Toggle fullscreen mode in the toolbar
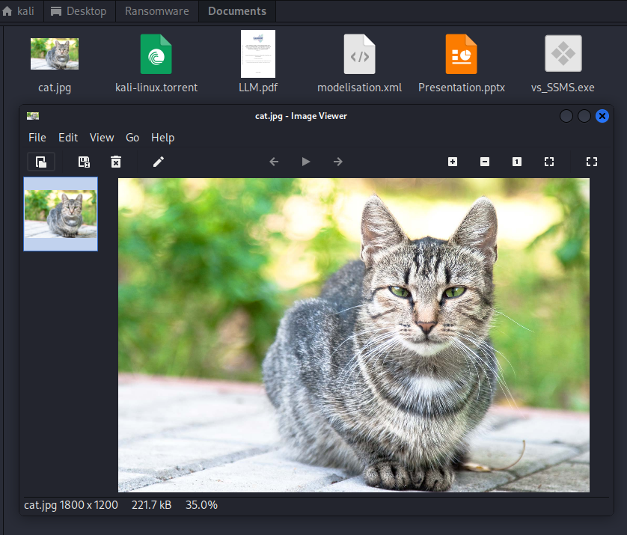The image size is (627, 535). pos(592,162)
